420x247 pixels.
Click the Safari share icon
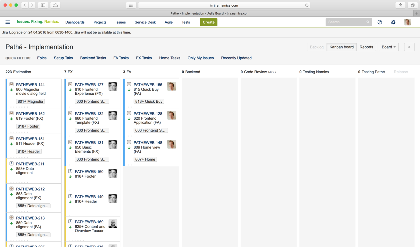click(400, 5)
